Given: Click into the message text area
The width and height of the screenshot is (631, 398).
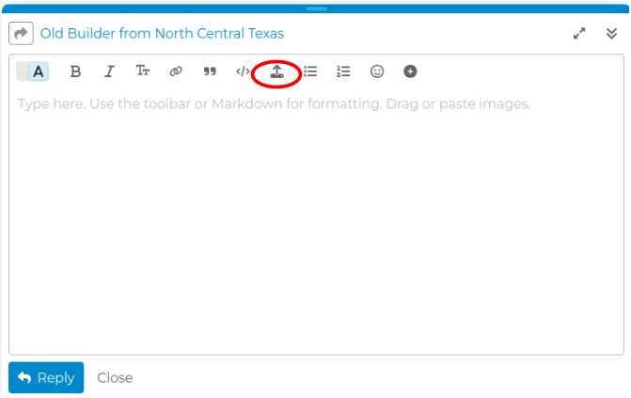Looking at the screenshot, I should (x=316, y=221).
